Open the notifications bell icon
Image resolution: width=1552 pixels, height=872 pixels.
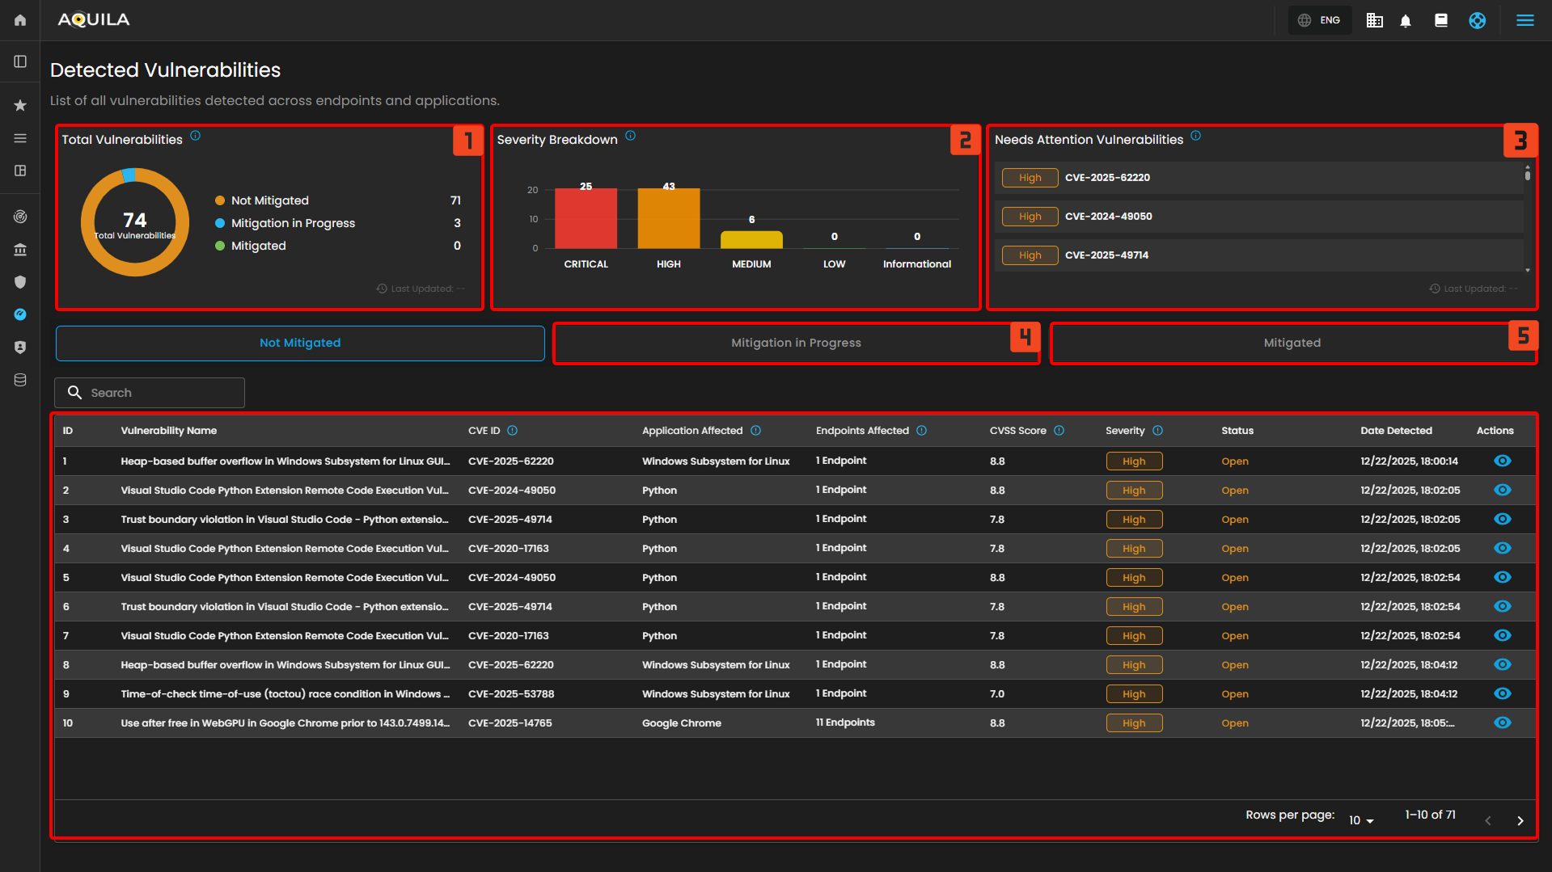(x=1406, y=21)
